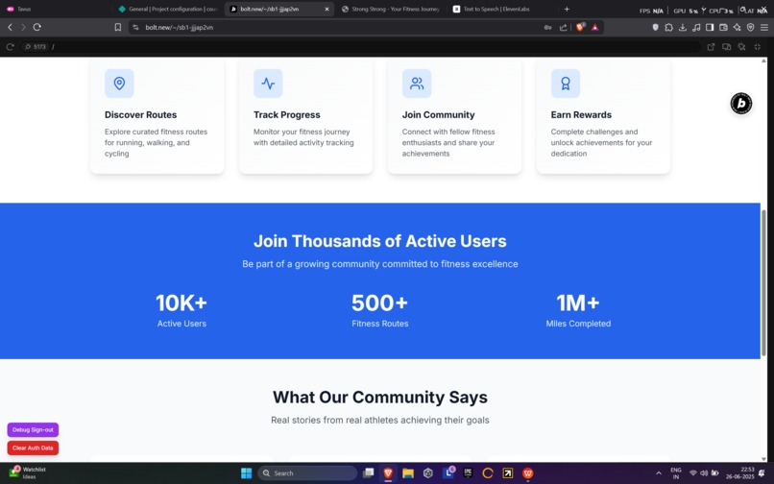Open File Explorer from taskbar
774x484 pixels.
(x=408, y=473)
